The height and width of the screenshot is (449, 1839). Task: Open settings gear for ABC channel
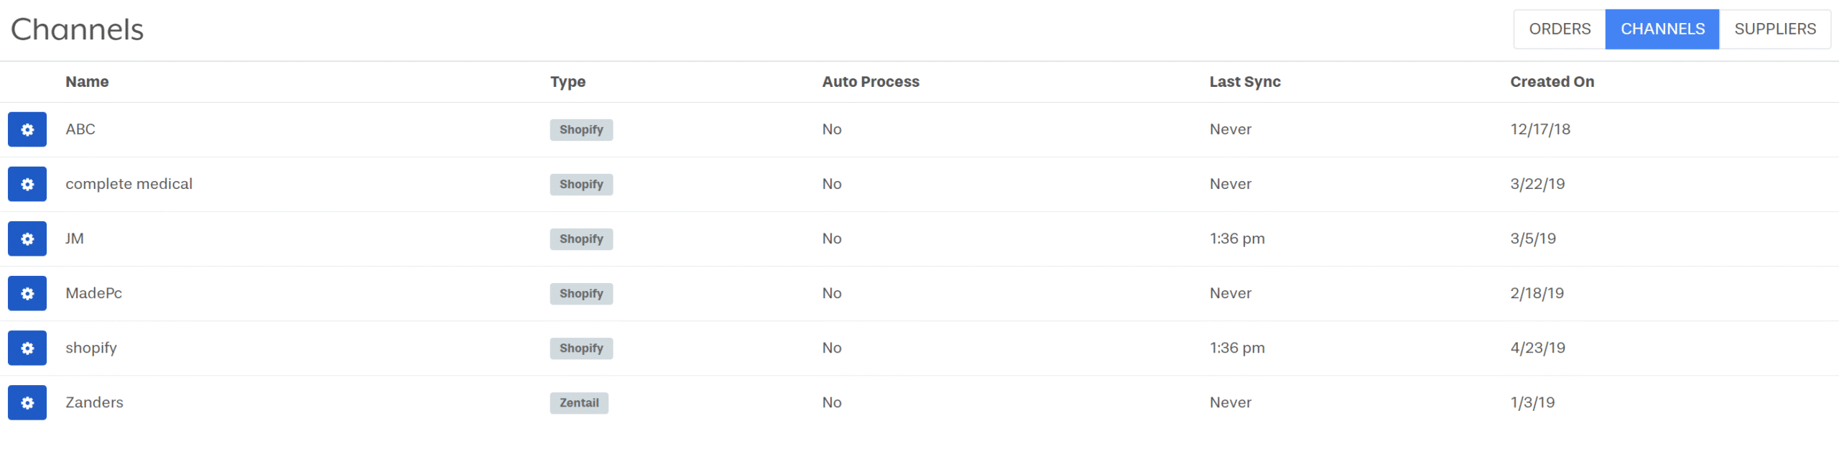(27, 129)
